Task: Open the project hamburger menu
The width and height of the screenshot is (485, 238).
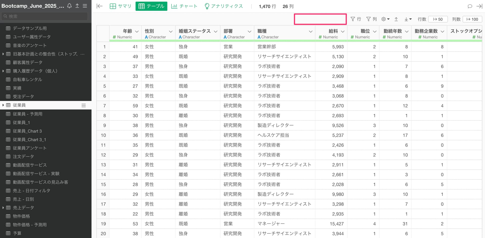Action: 85,6
